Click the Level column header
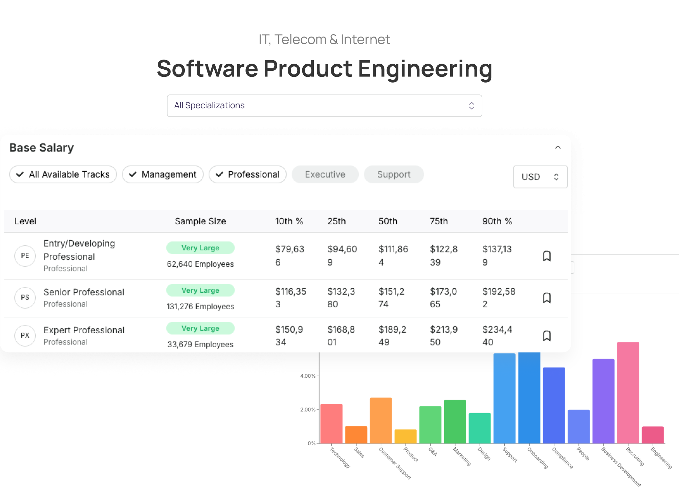The width and height of the screenshot is (679, 491). point(25,221)
